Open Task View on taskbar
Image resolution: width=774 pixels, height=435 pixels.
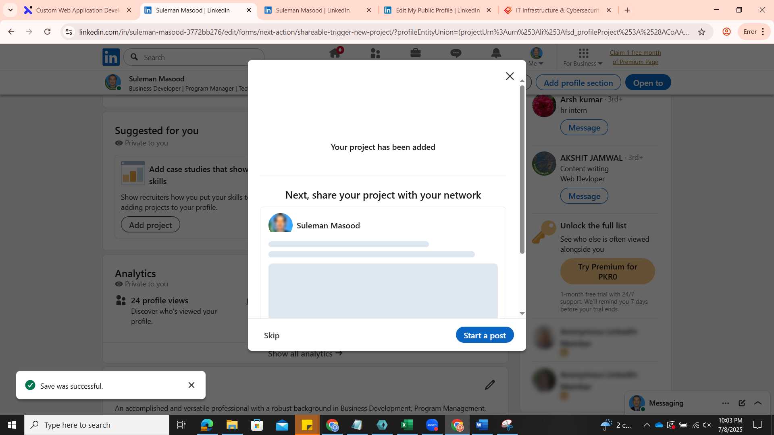181,425
